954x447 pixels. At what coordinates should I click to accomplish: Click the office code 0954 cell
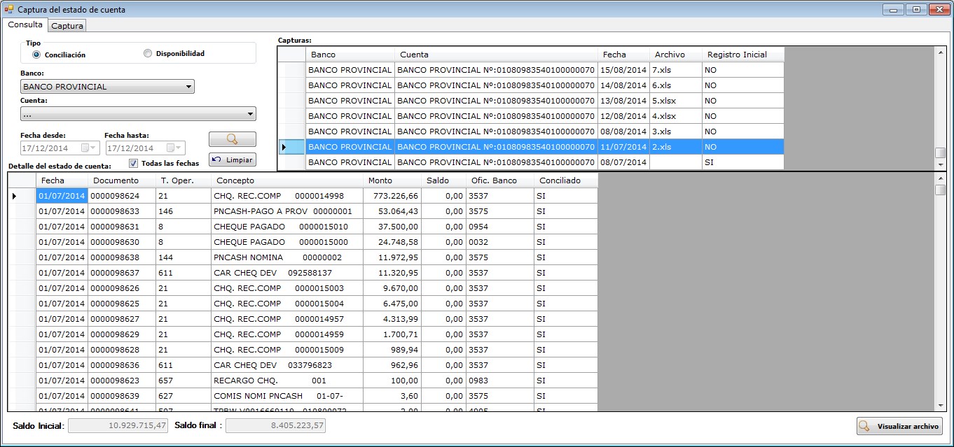pos(499,227)
